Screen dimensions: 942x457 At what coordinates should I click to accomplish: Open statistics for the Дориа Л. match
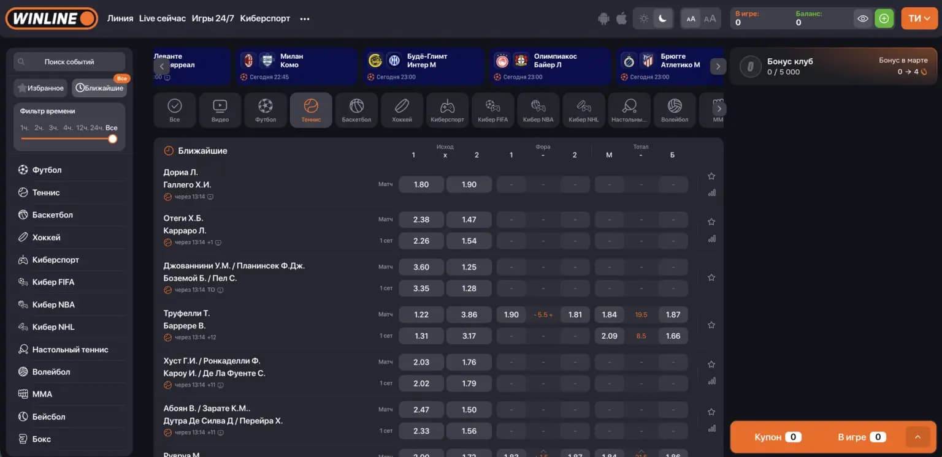(711, 192)
